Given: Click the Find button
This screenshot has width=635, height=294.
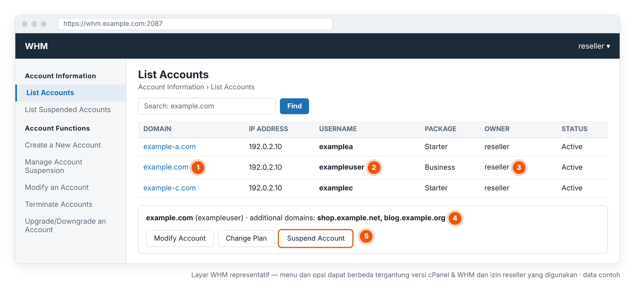Looking at the screenshot, I should [x=294, y=106].
